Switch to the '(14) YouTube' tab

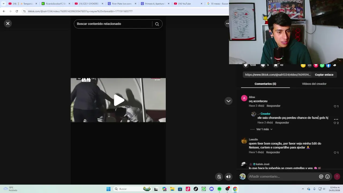(188, 4)
